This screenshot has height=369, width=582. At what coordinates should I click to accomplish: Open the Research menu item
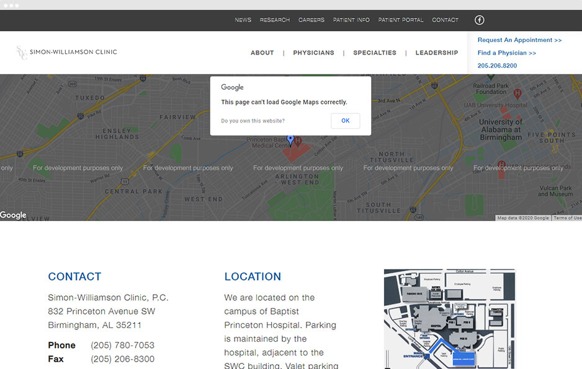[x=275, y=20]
